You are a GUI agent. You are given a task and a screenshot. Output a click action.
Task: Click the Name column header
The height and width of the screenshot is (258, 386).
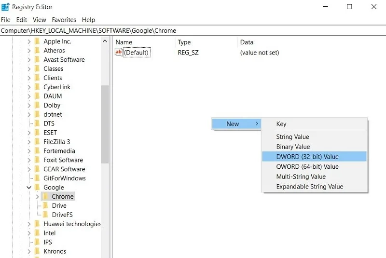click(x=144, y=42)
